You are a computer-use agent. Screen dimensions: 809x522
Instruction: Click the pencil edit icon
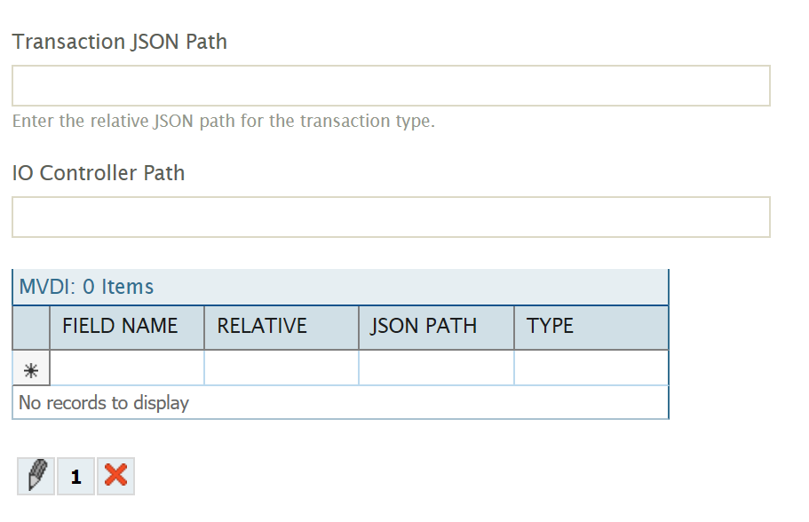[36, 477]
